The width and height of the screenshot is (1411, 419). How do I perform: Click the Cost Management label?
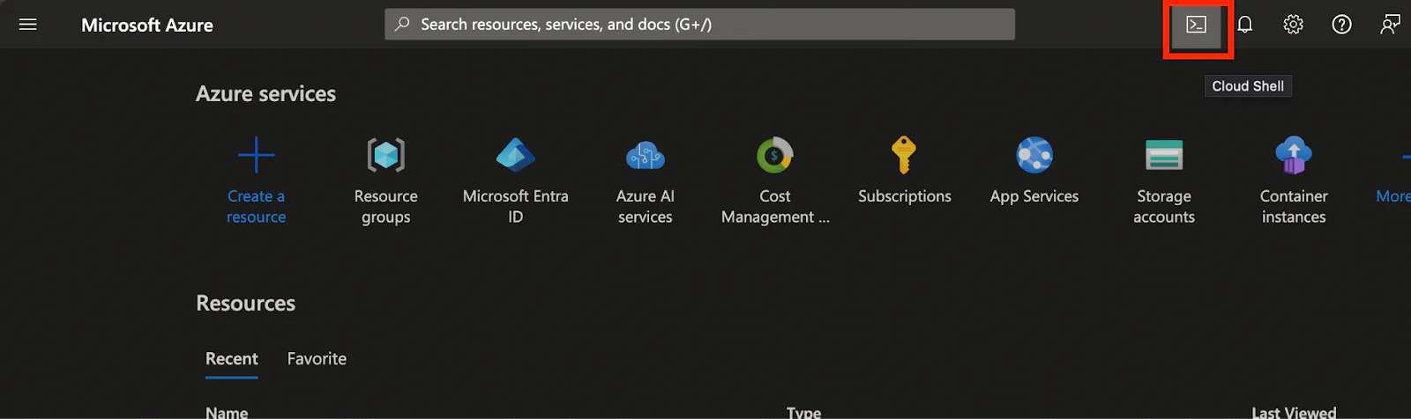click(x=775, y=207)
